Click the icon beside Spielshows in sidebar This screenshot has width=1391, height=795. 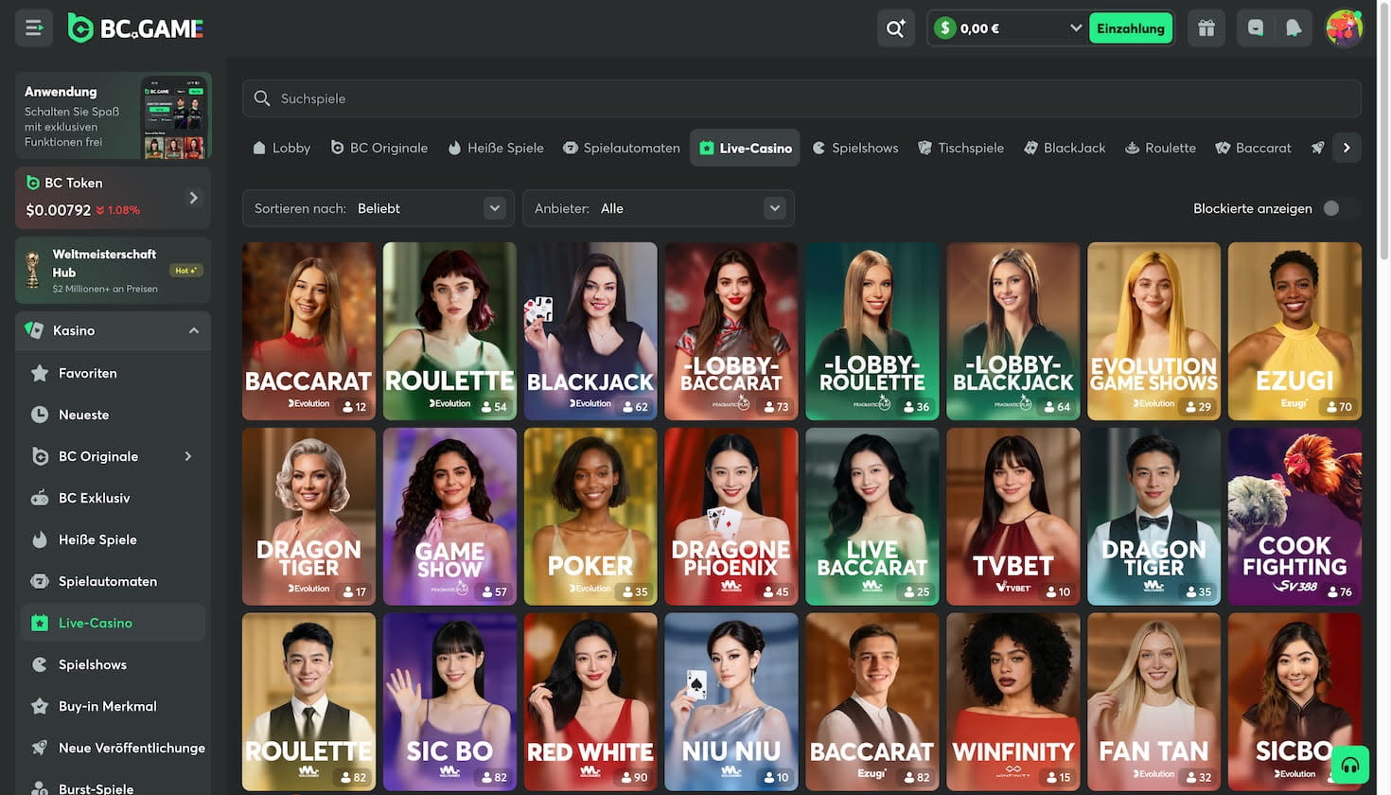coord(40,664)
